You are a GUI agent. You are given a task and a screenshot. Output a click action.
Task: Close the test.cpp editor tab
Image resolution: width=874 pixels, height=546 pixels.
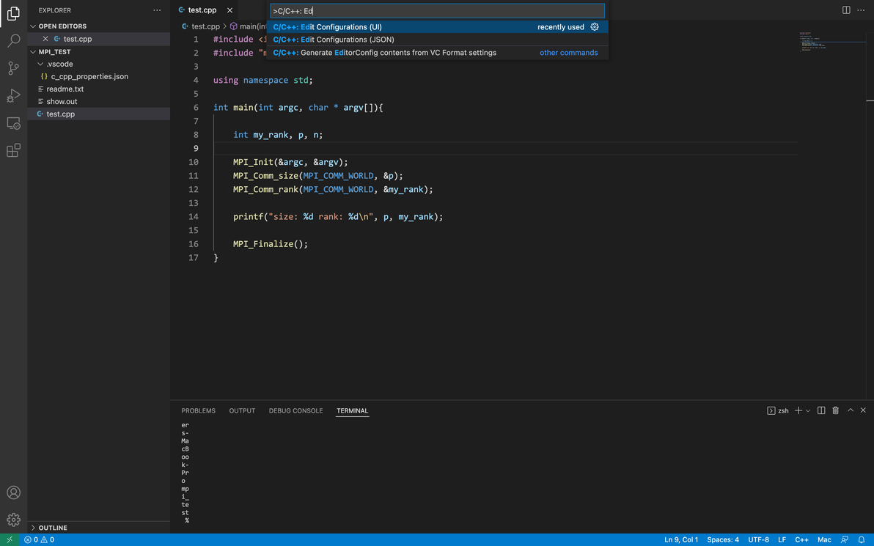point(229,10)
